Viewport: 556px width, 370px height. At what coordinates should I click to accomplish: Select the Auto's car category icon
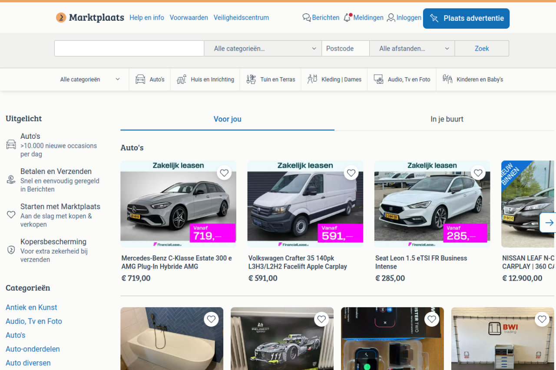coord(140,79)
